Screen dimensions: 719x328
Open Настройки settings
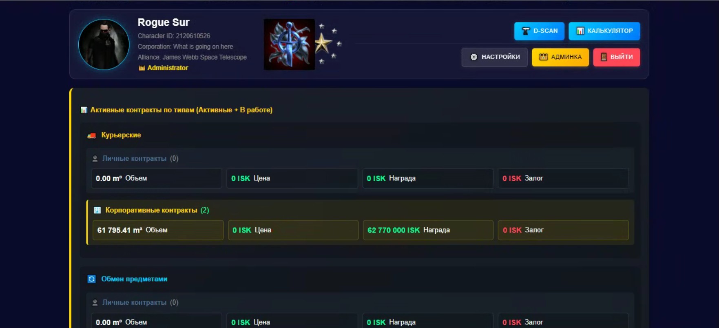point(494,57)
